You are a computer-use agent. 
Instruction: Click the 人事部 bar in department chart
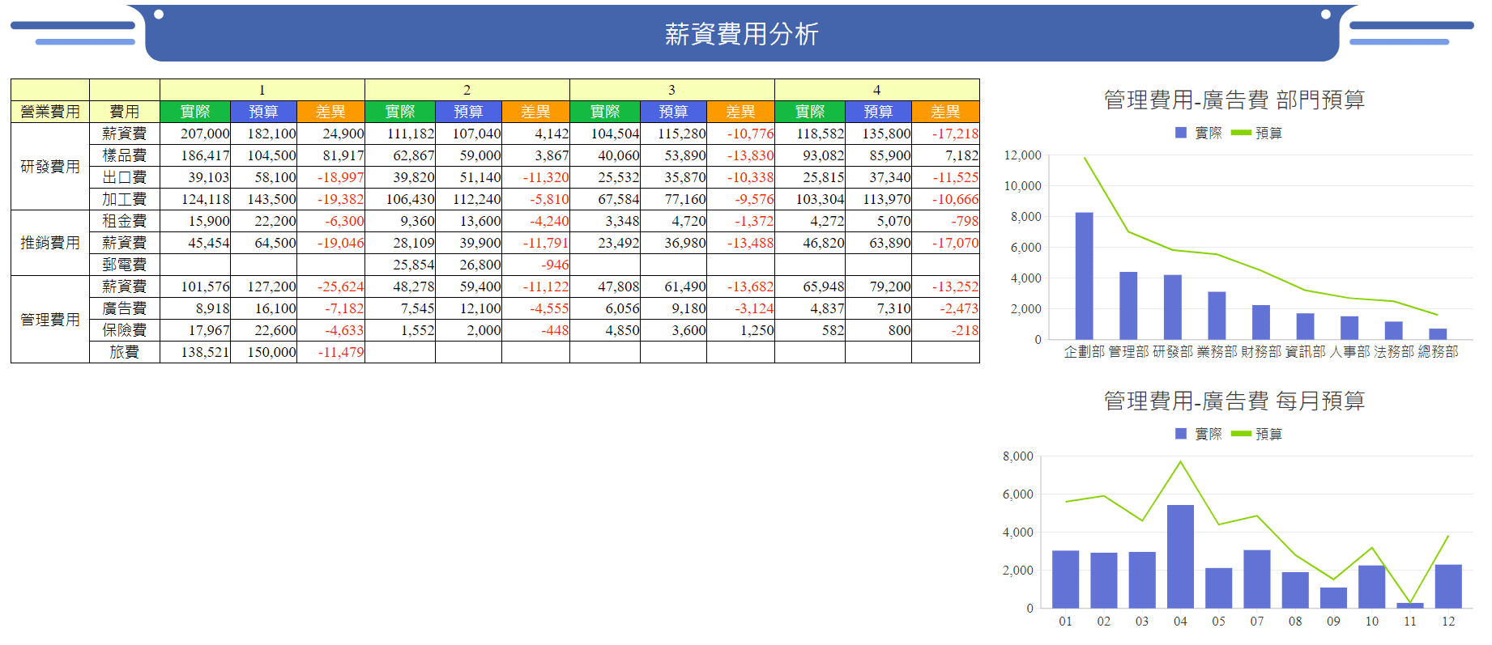pyautogui.click(x=1349, y=328)
